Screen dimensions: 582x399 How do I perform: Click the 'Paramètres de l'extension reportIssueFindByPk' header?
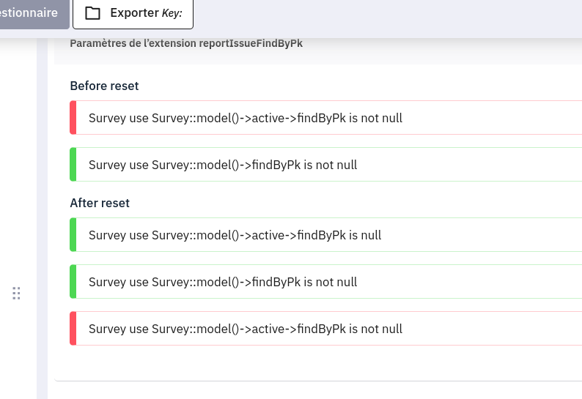tap(186, 43)
